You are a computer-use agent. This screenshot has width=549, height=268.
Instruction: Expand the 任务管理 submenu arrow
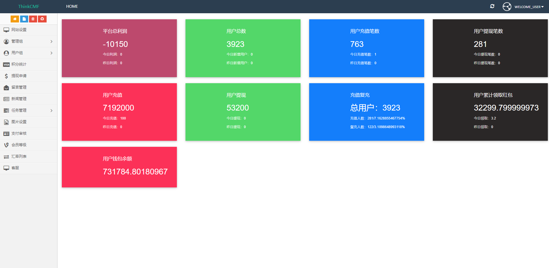coord(51,111)
